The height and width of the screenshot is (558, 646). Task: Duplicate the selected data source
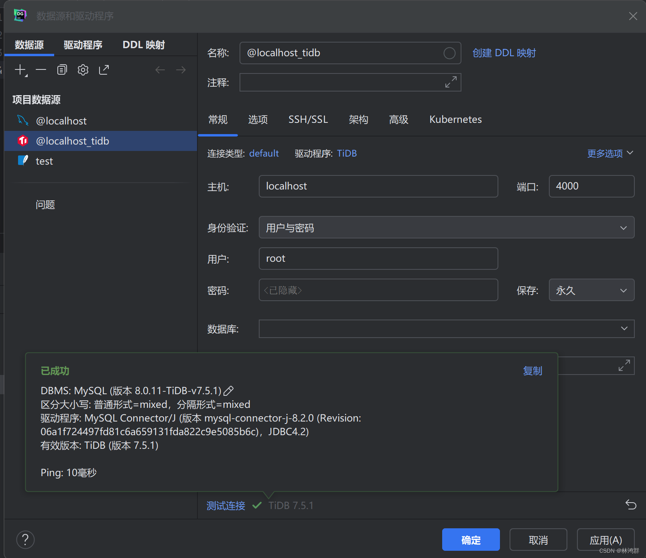point(62,70)
